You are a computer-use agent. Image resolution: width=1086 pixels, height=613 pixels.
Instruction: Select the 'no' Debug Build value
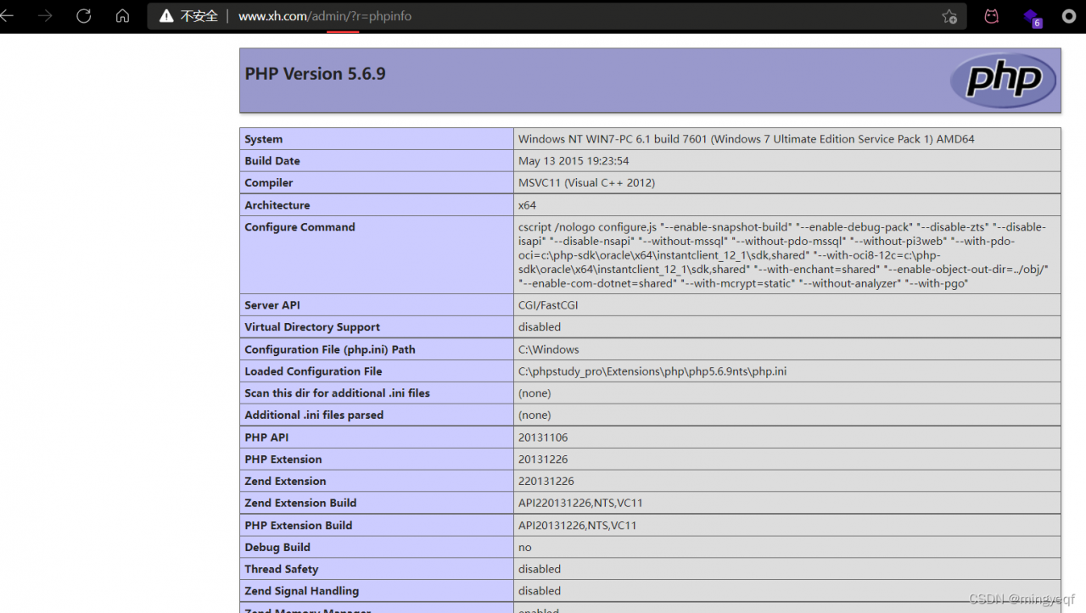(525, 548)
